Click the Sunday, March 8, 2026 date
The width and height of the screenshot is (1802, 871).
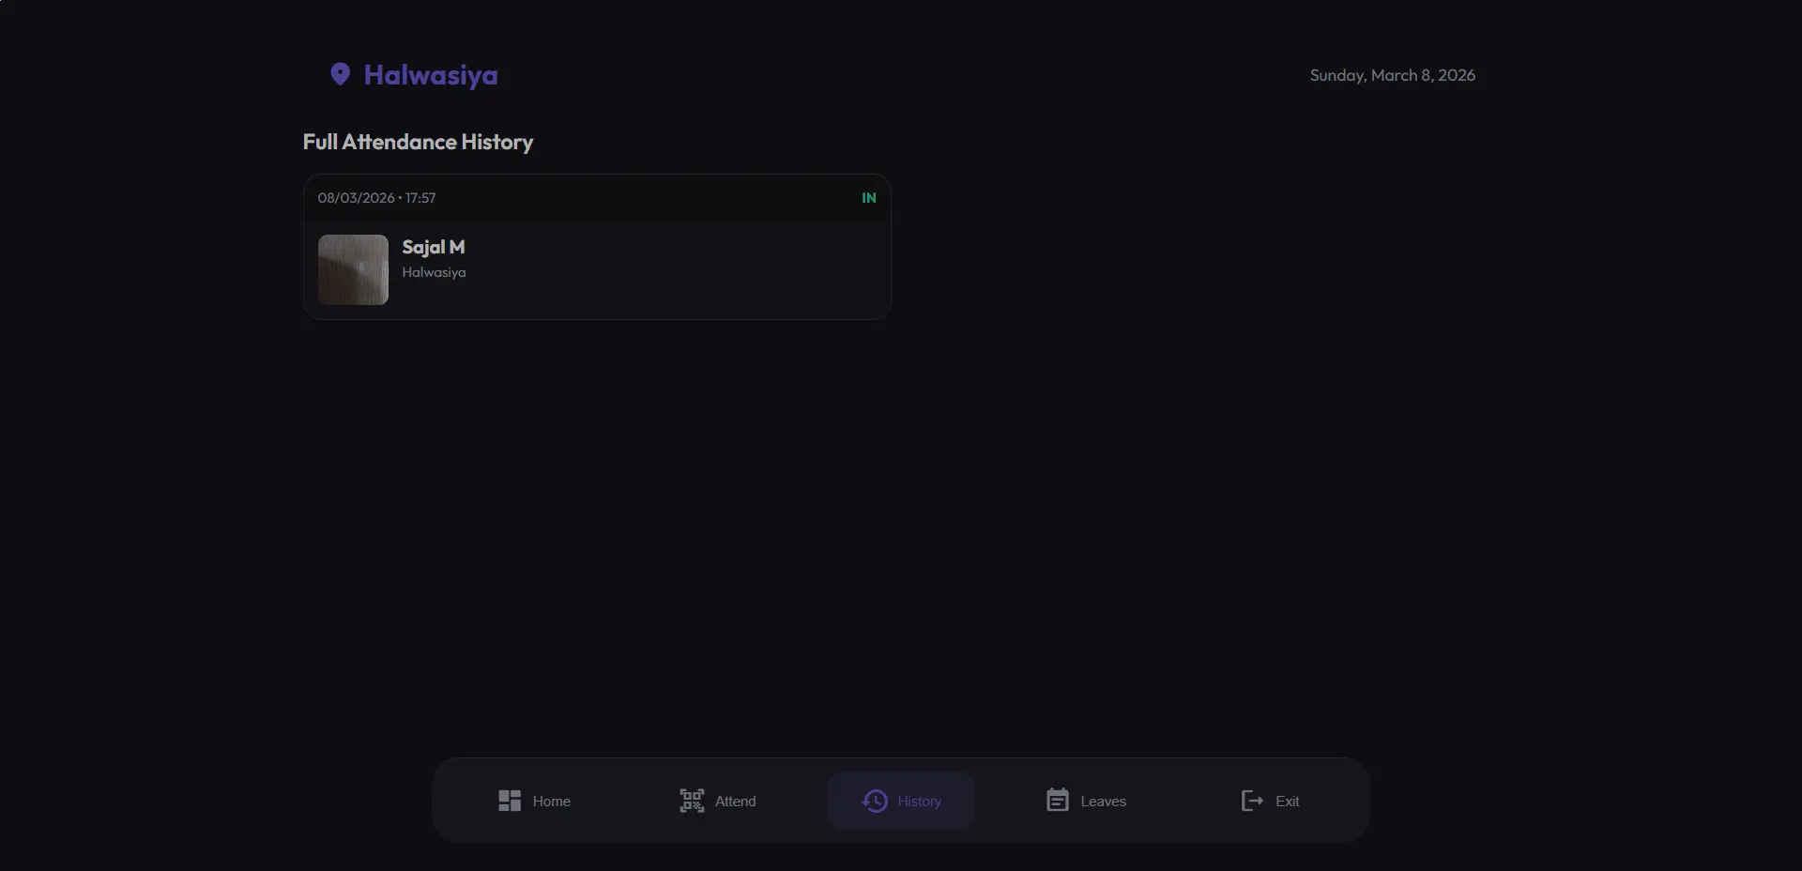[1393, 75]
